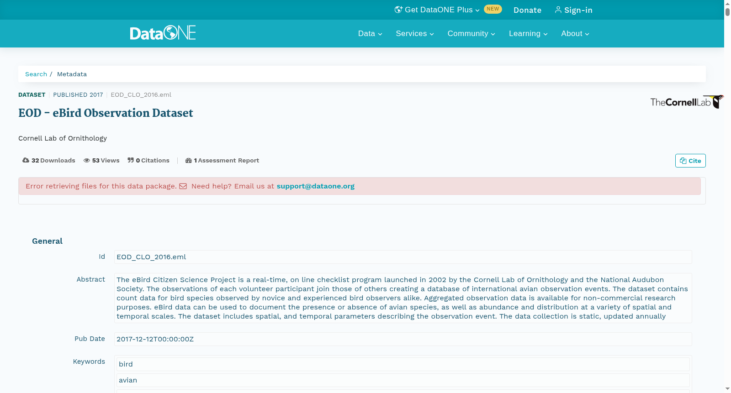Click the General section heading
The height and width of the screenshot is (393, 731).
(x=47, y=241)
